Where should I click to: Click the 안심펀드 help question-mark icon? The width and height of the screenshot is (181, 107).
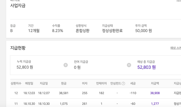123,84
